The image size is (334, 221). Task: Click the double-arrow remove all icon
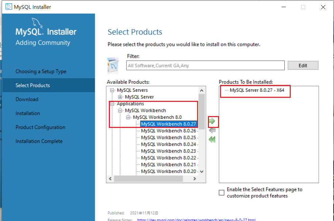[x=212, y=140]
